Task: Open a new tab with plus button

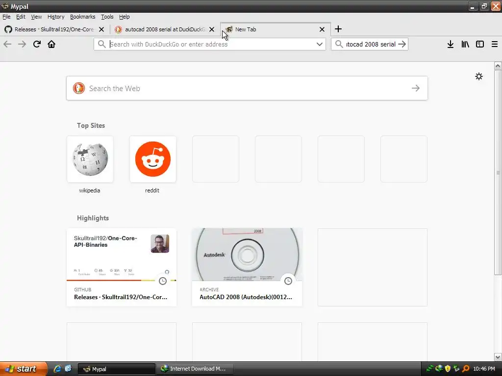Action: 338,29
